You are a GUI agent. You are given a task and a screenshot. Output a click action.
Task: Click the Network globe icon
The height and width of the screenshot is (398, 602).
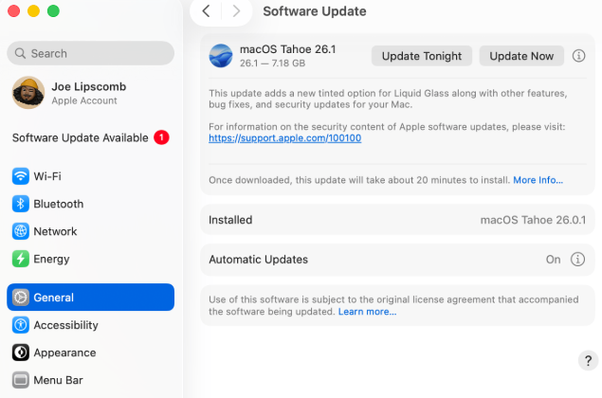pos(20,231)
